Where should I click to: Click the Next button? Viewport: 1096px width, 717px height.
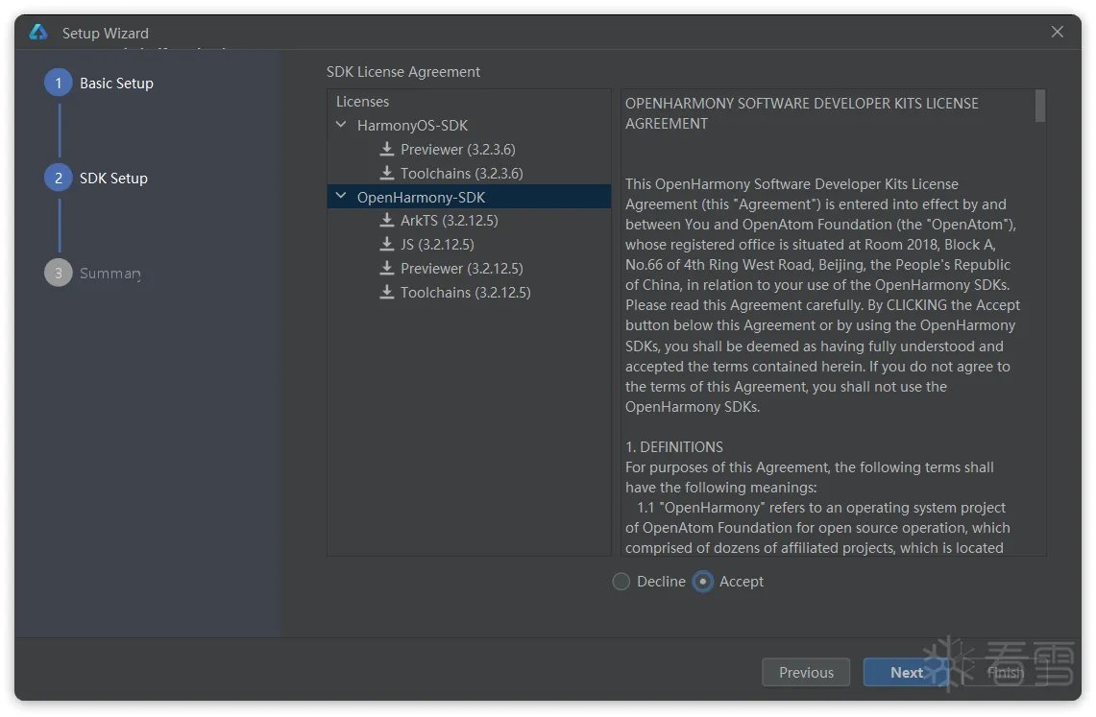907,672
